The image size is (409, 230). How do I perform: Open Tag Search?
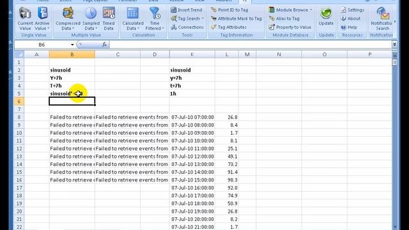pyautogui.click(x=187, y=19)
